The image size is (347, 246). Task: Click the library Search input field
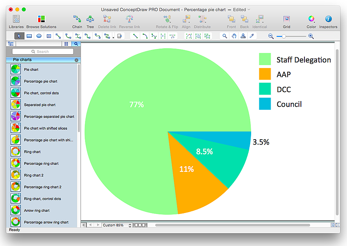tap(43, 51)
